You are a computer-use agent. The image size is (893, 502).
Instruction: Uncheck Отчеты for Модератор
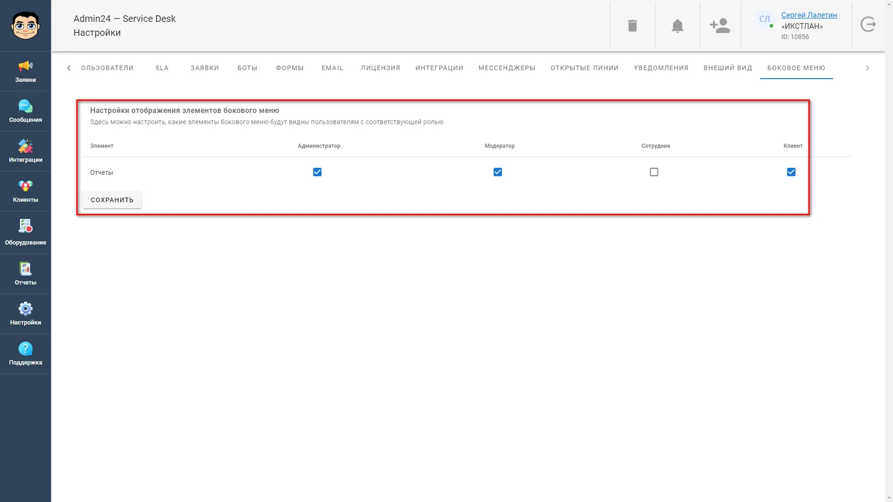[x=498, y=172]
